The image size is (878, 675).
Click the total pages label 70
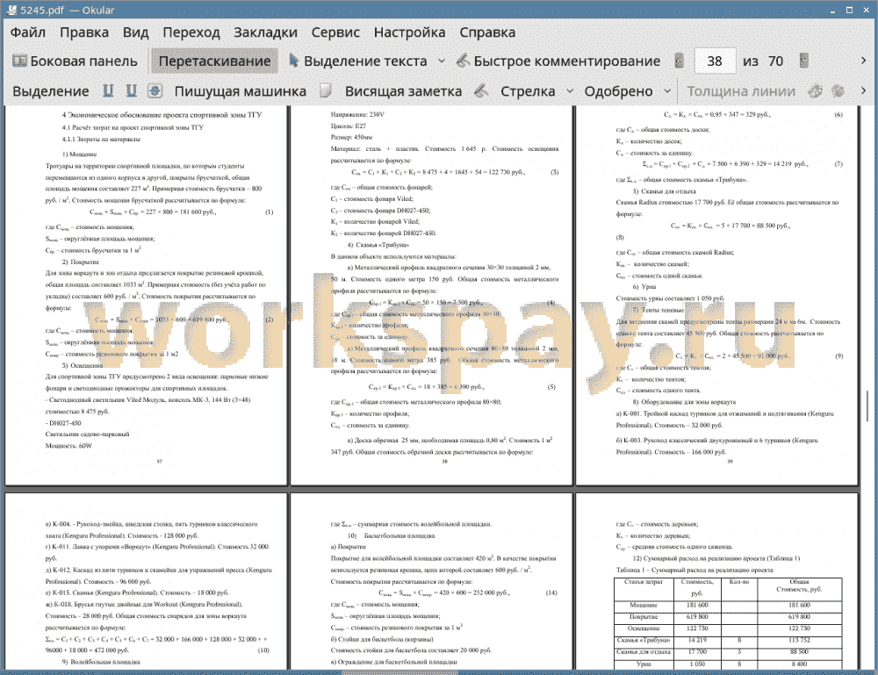775,61
